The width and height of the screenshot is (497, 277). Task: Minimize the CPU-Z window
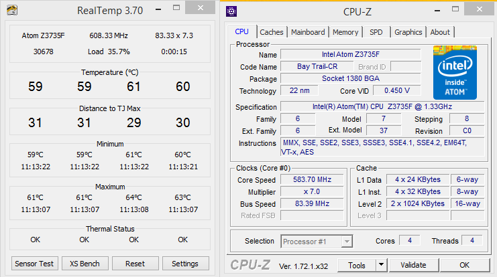(x=437, y=11)
